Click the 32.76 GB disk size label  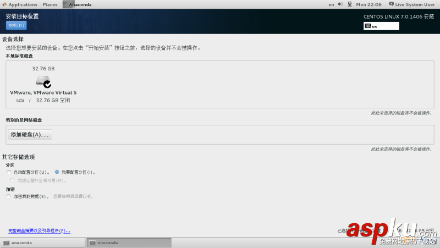coord(43,69)
